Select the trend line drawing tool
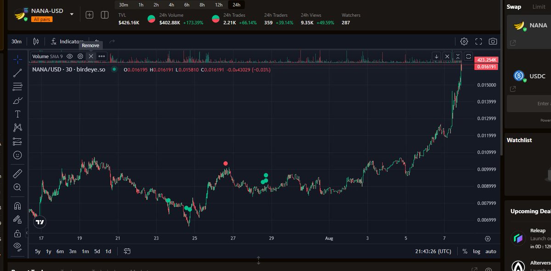Image resolution: width=551 pixels, height=271 pixels. point(17,72)
